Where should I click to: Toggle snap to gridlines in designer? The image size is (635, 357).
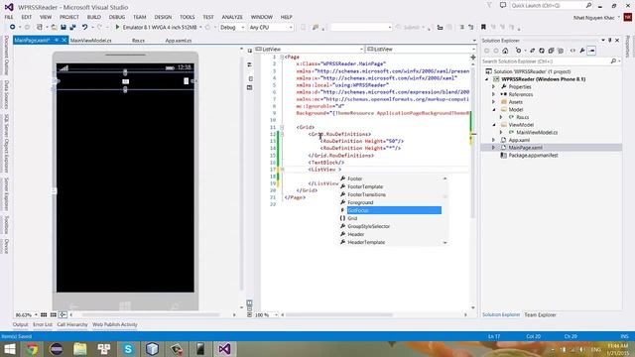click(53, 314)
